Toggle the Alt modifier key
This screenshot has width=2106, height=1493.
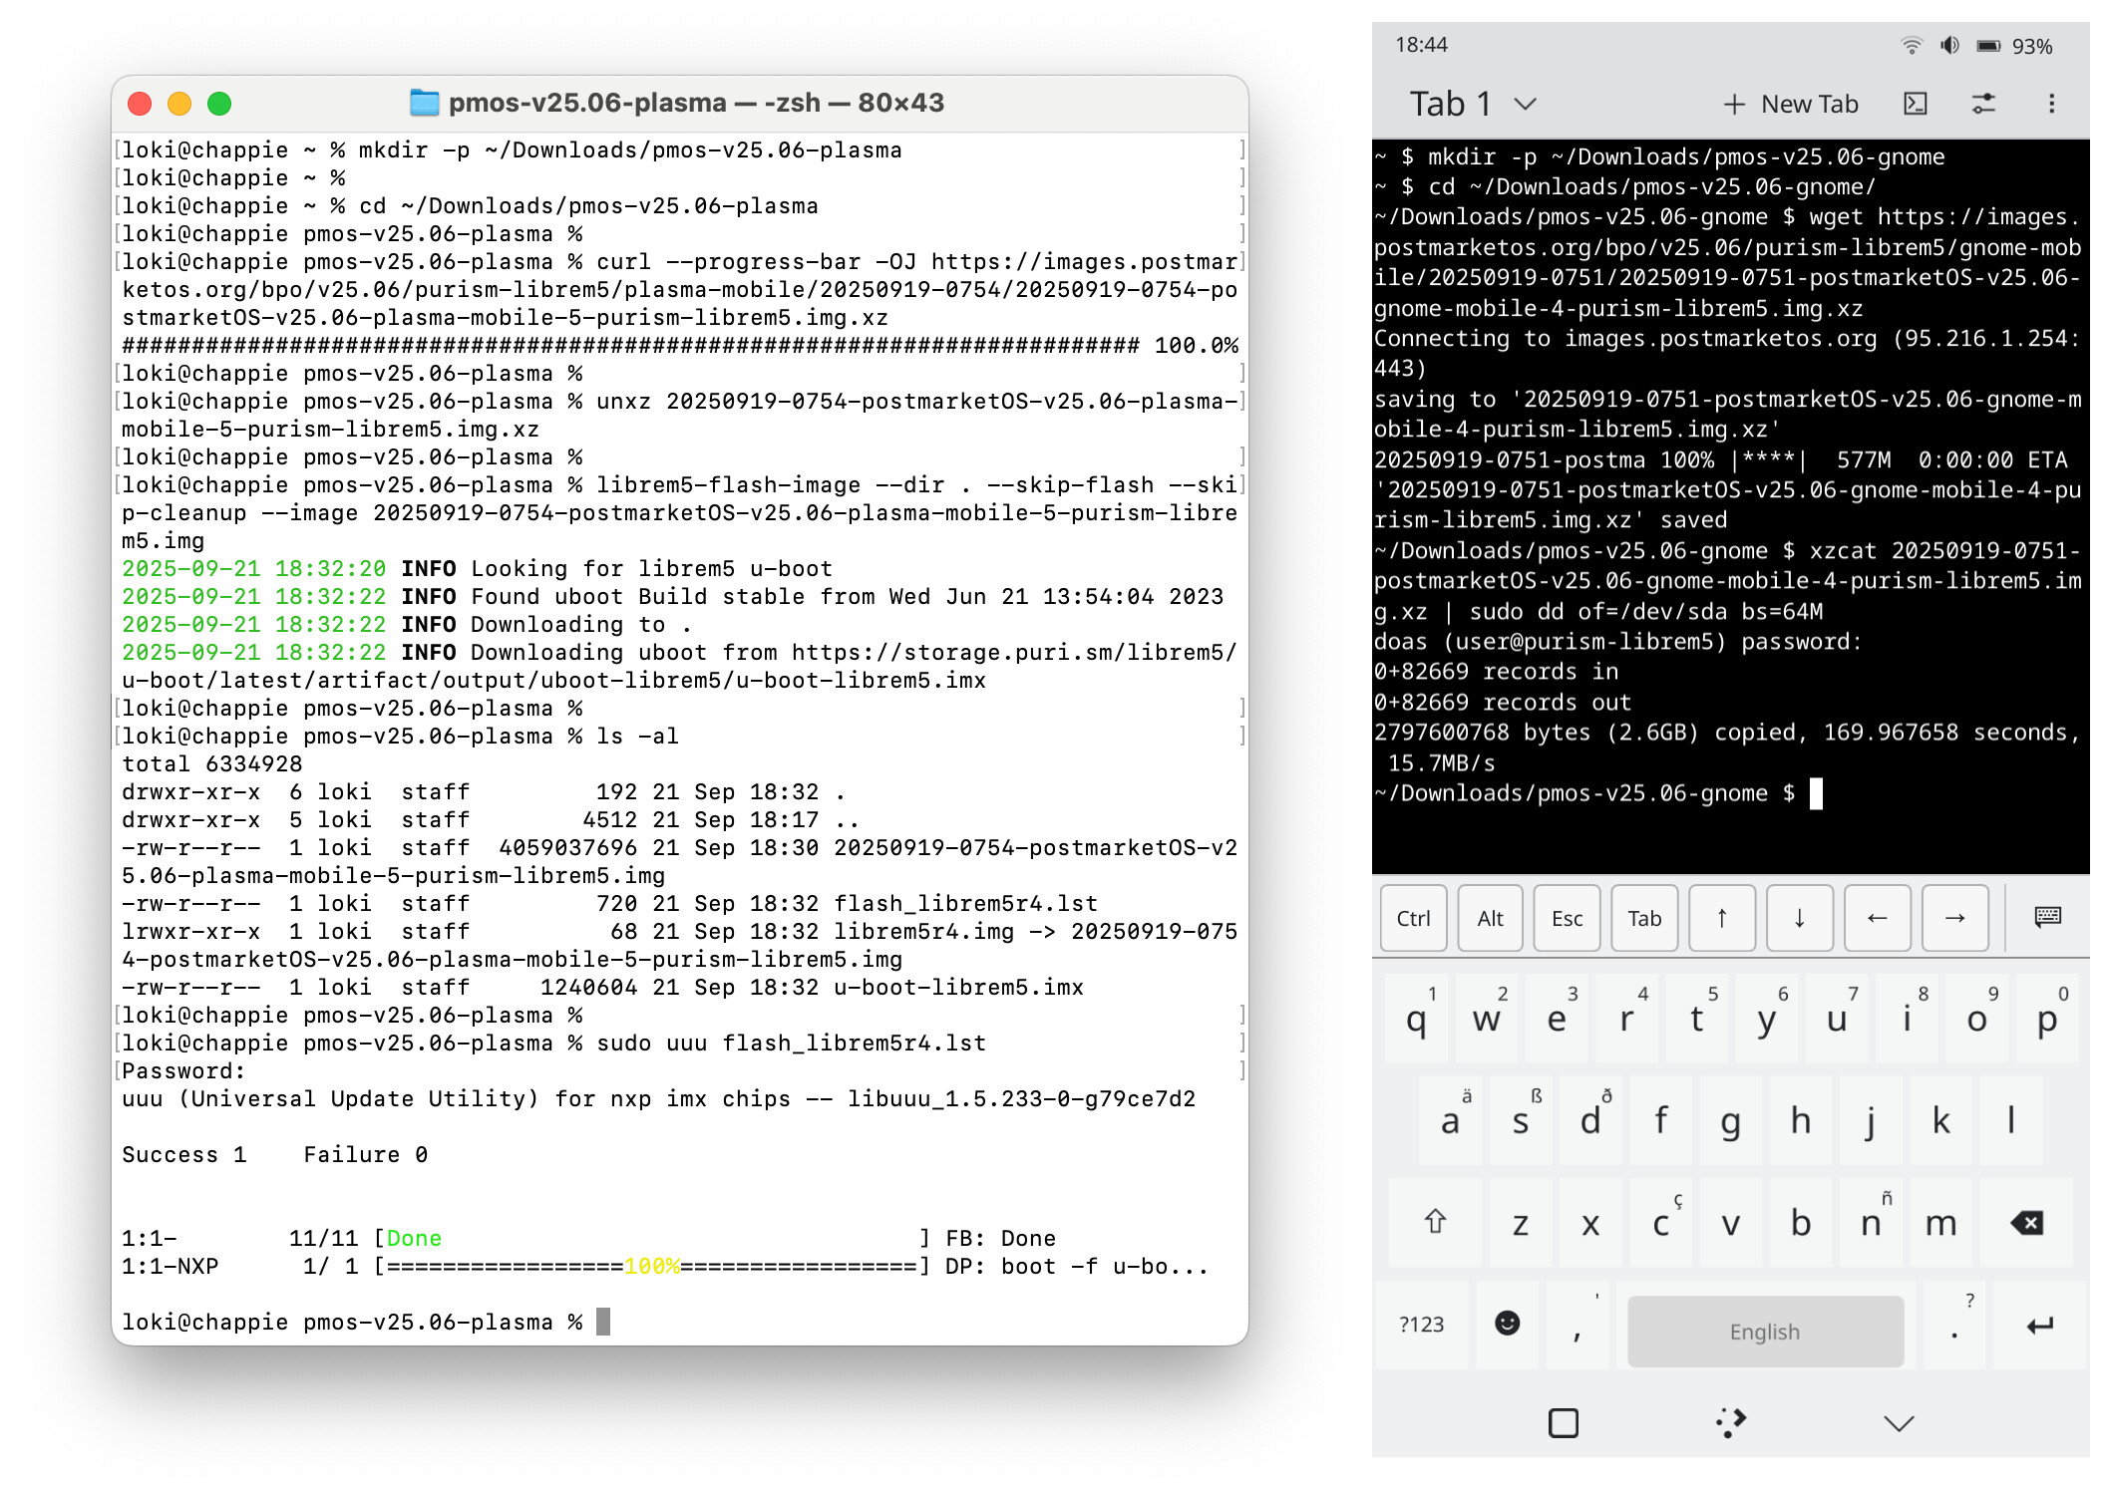tap(1490, 918)
